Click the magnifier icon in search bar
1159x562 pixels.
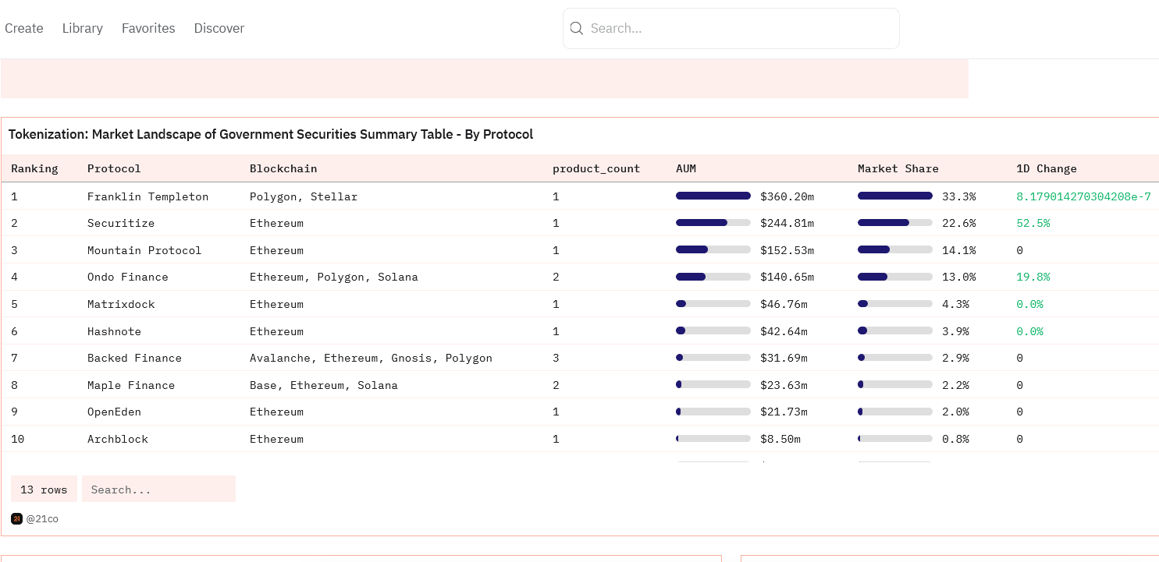click(577, 29)
